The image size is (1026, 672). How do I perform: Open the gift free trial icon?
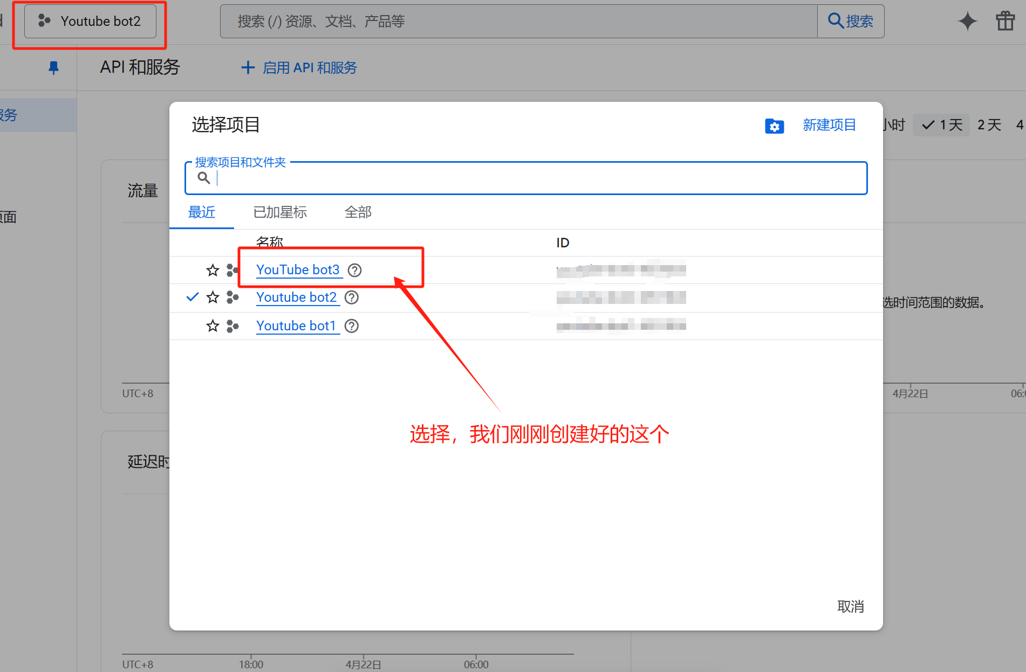point(1005,22)
